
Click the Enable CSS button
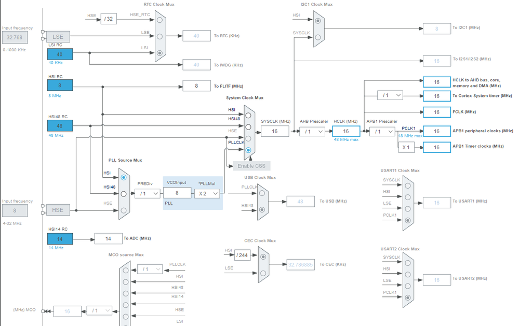[251, 166]
